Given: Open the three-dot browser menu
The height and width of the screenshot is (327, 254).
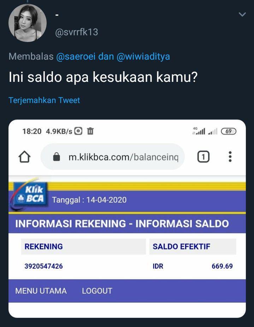Looking at the screenshot, I should 230,157.
